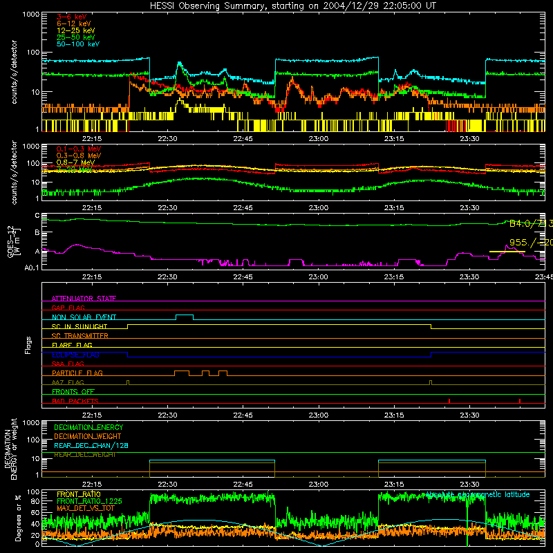The width and height of the screenshot is (553, 553).
Task: Click the vertical Flags axis title
Action: coord(28,345)
